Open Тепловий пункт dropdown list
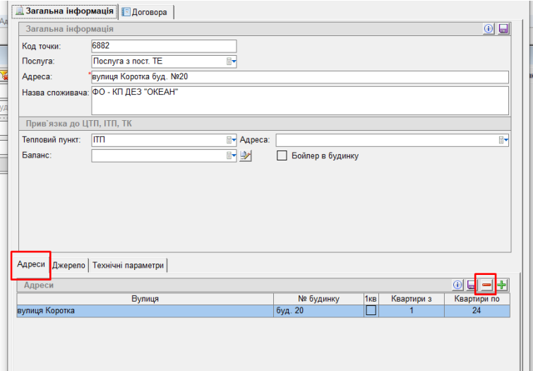The height and width of the screenshot is (371, 533). 231,140
